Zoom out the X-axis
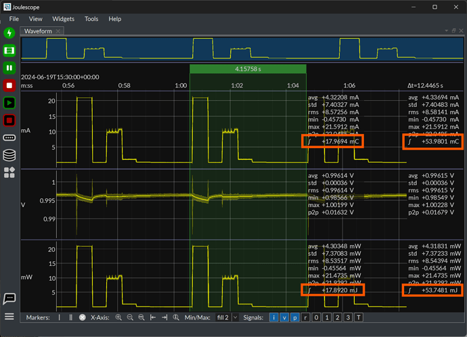The width and height of the screenshot is (467, 337). pos(130,317)
